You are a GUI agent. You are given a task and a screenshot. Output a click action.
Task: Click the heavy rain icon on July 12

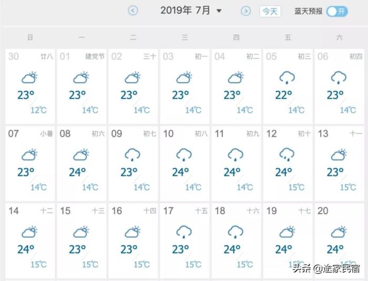click(x=287, y=155)
